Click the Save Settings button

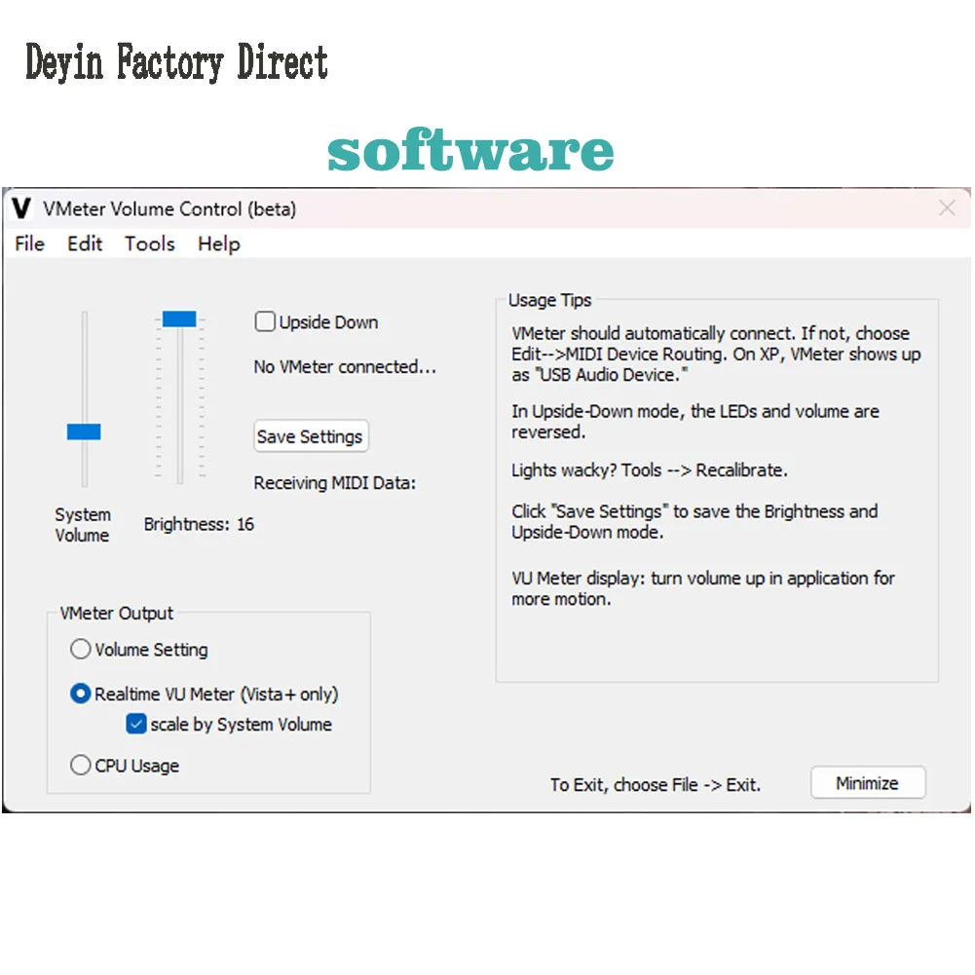[x=311, y=436]
